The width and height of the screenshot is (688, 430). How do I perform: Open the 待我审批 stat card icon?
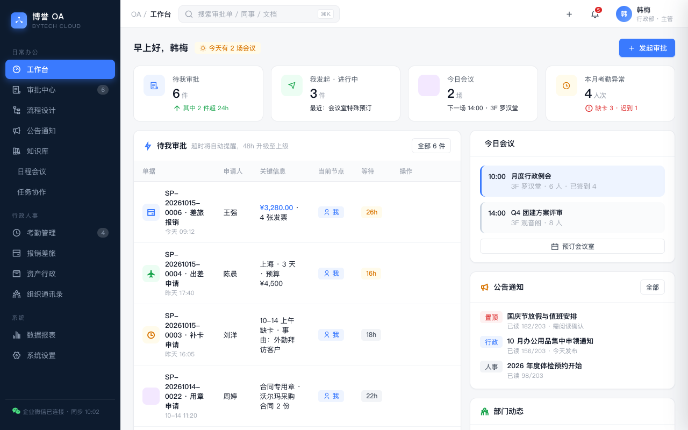pyautogui.click(x=154, y=85)
